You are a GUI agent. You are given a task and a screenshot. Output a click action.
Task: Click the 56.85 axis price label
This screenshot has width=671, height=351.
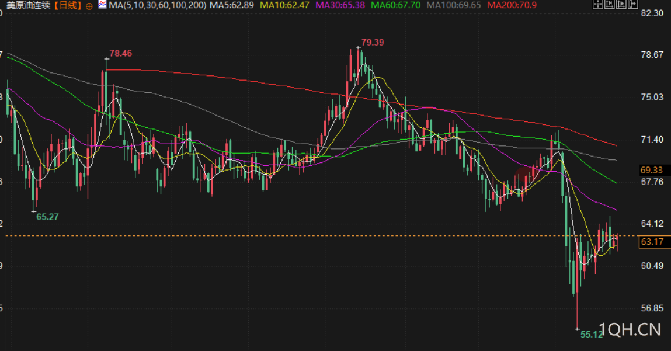coord(652,308)
